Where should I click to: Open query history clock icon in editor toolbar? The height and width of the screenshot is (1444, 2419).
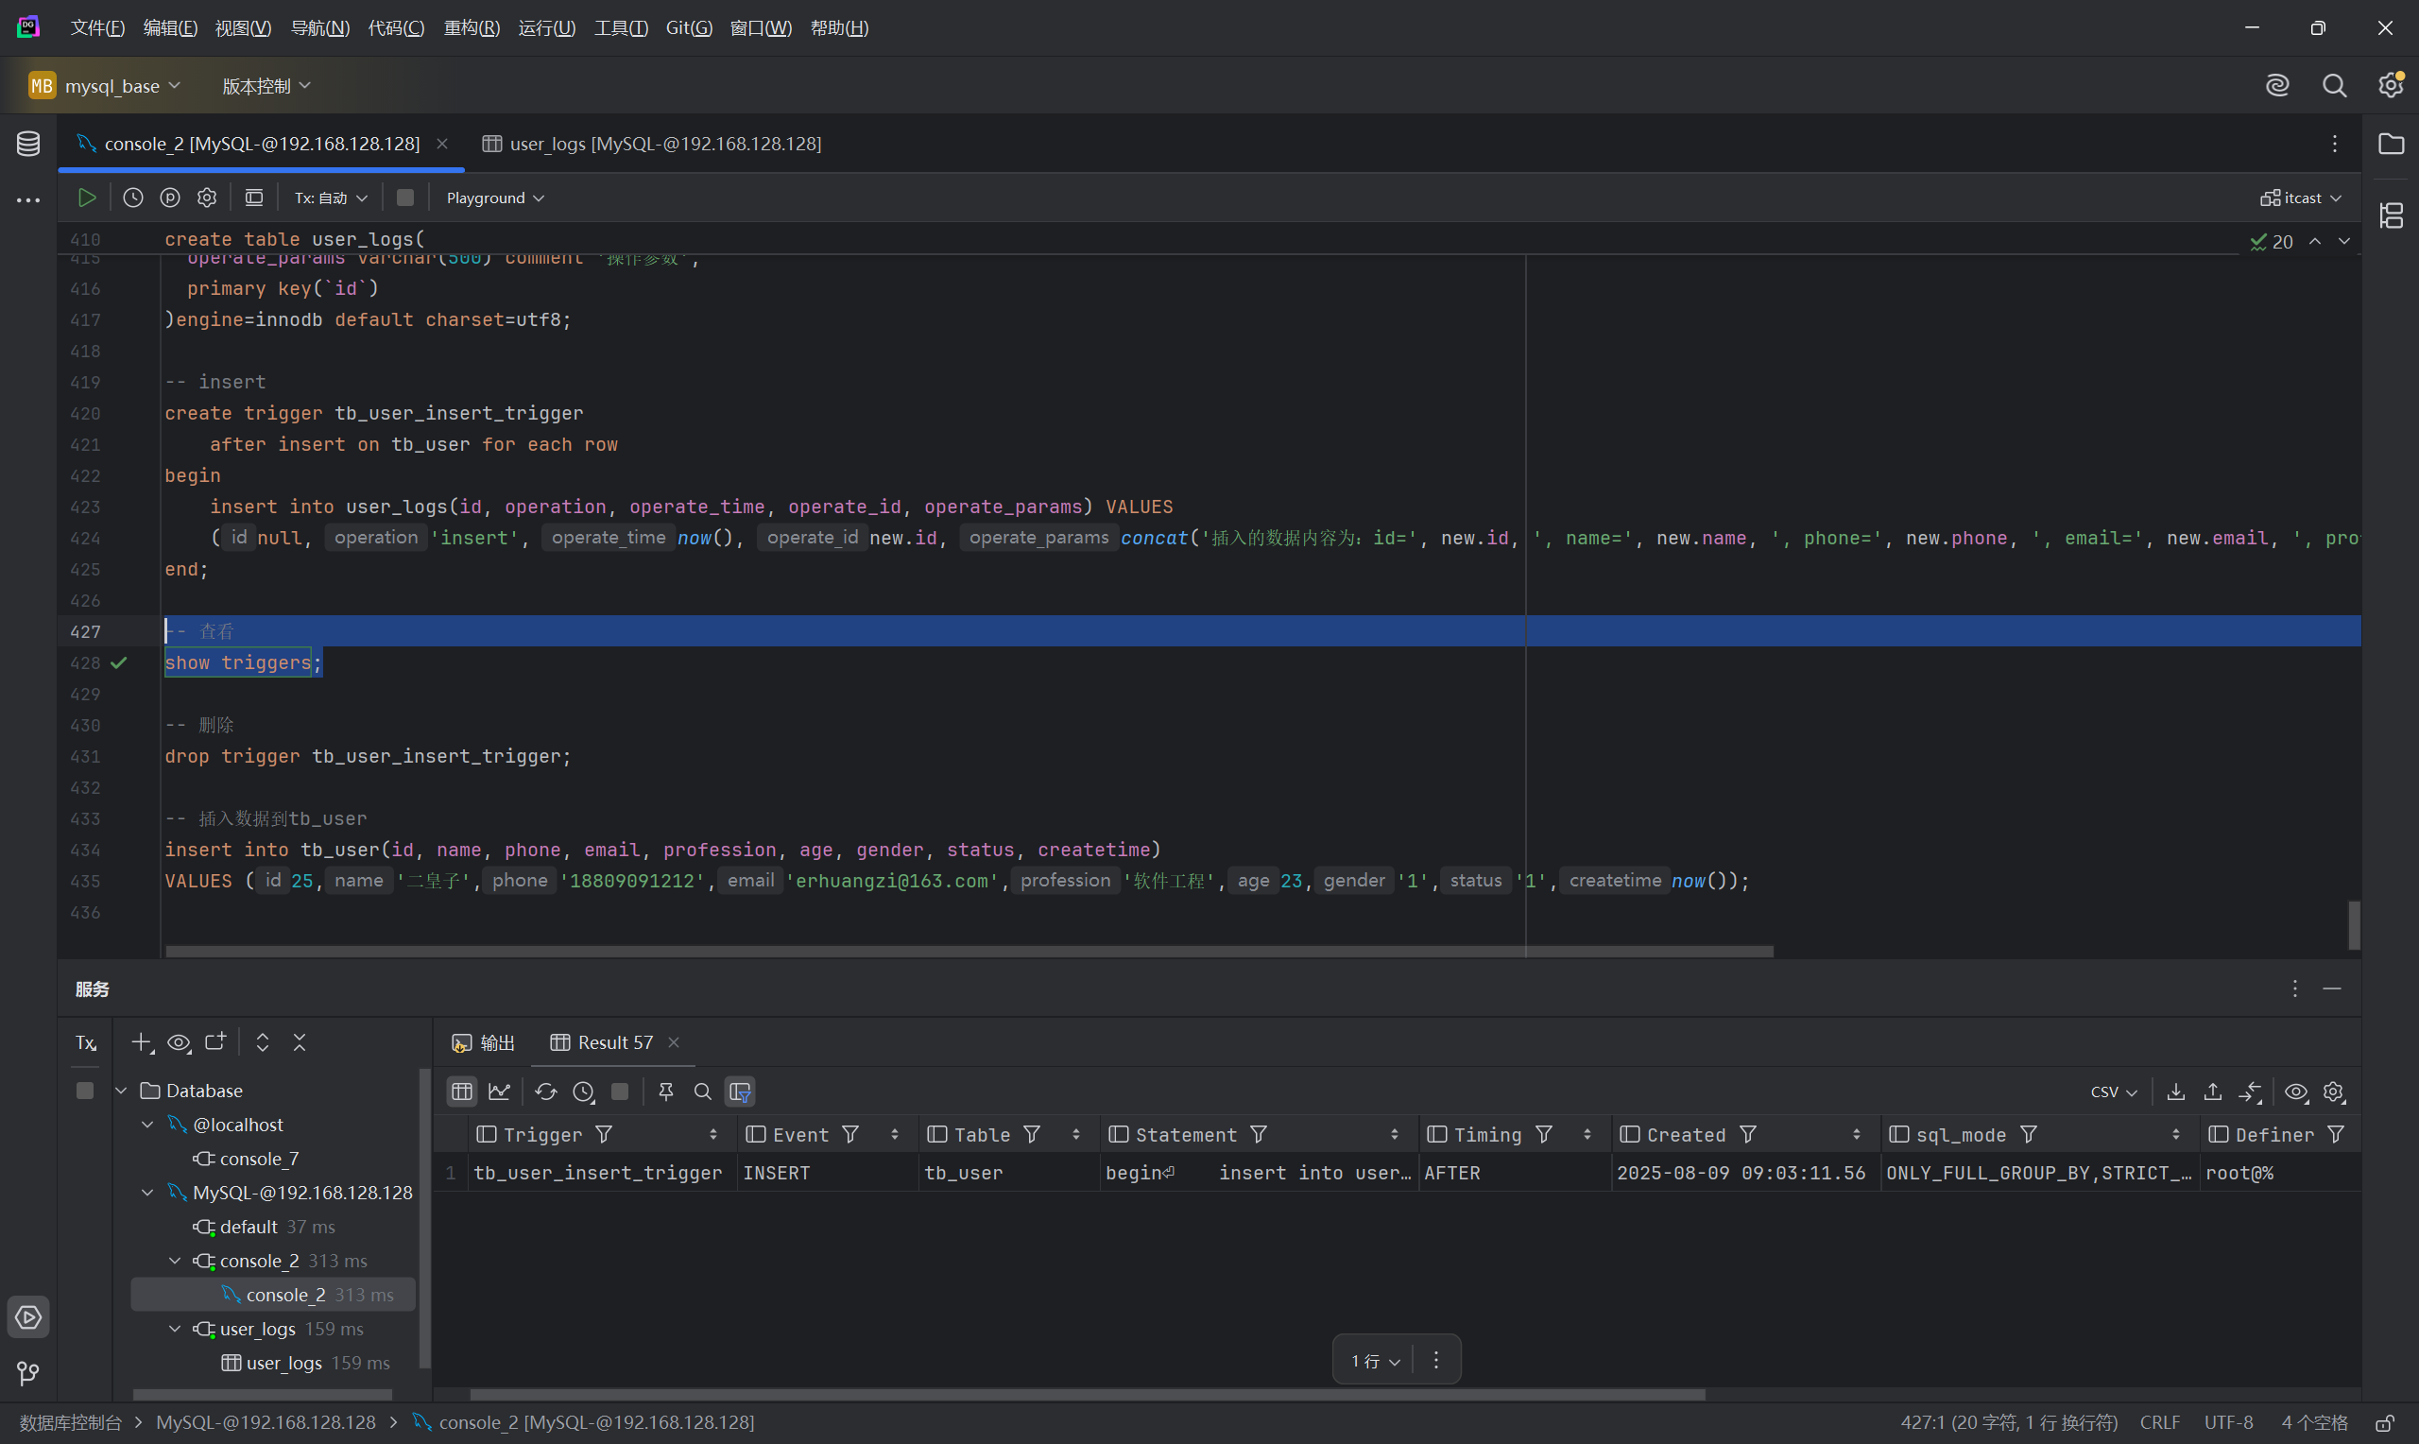133,198
